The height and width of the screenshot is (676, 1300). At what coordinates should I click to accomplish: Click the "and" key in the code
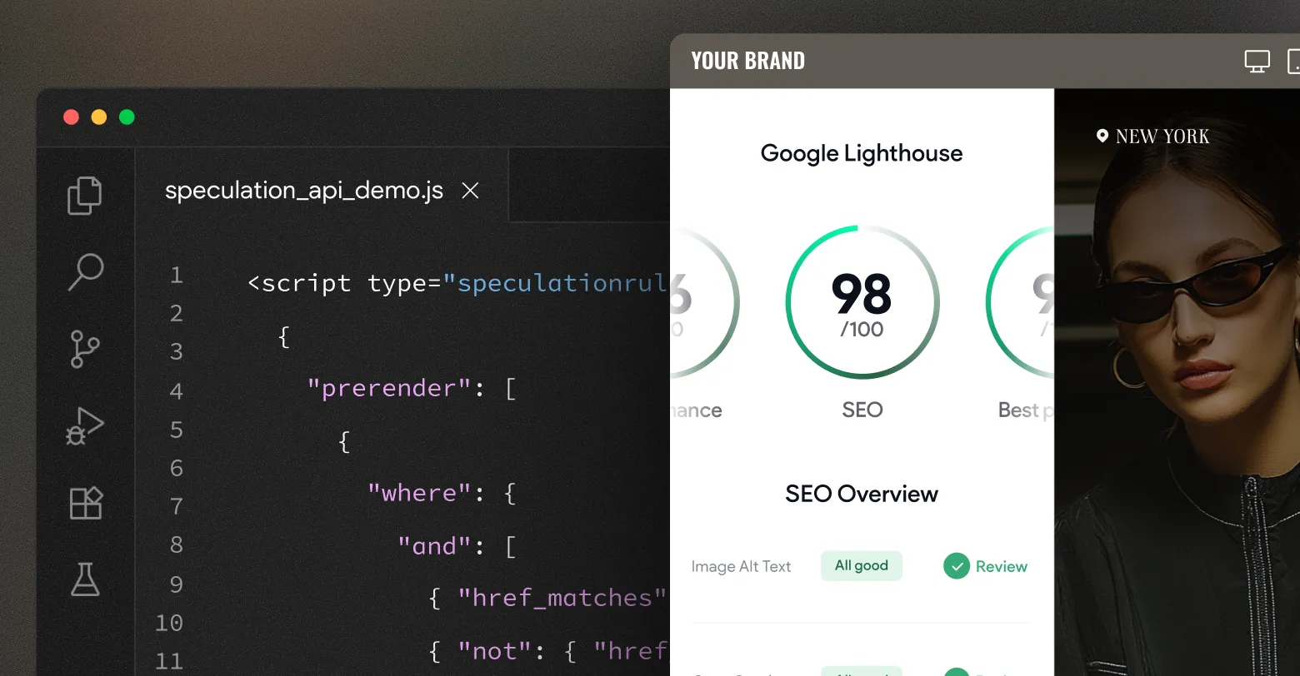(x=435, y=546)
